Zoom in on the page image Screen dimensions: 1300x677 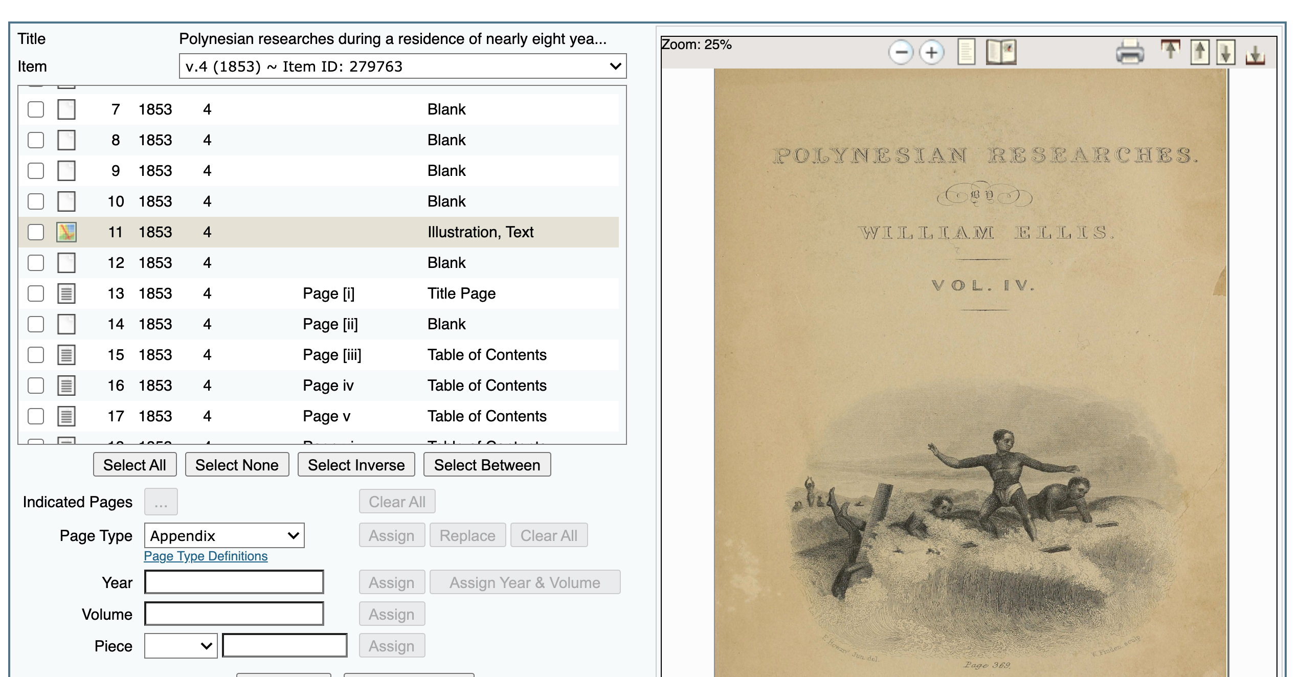[x=931, y=52]
